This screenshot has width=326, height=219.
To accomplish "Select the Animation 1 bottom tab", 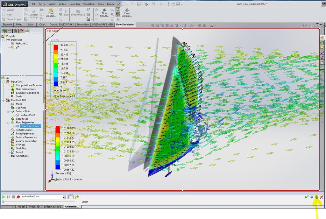I will [x=72, y=207].
